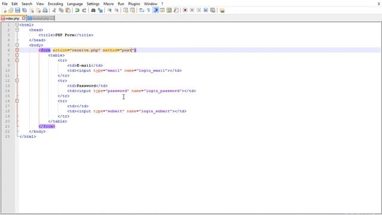Image resolution: width=382 pixels, height=215 pixels.
Task: Click "receive.php" in the form action
Action: tap(85, 50)
